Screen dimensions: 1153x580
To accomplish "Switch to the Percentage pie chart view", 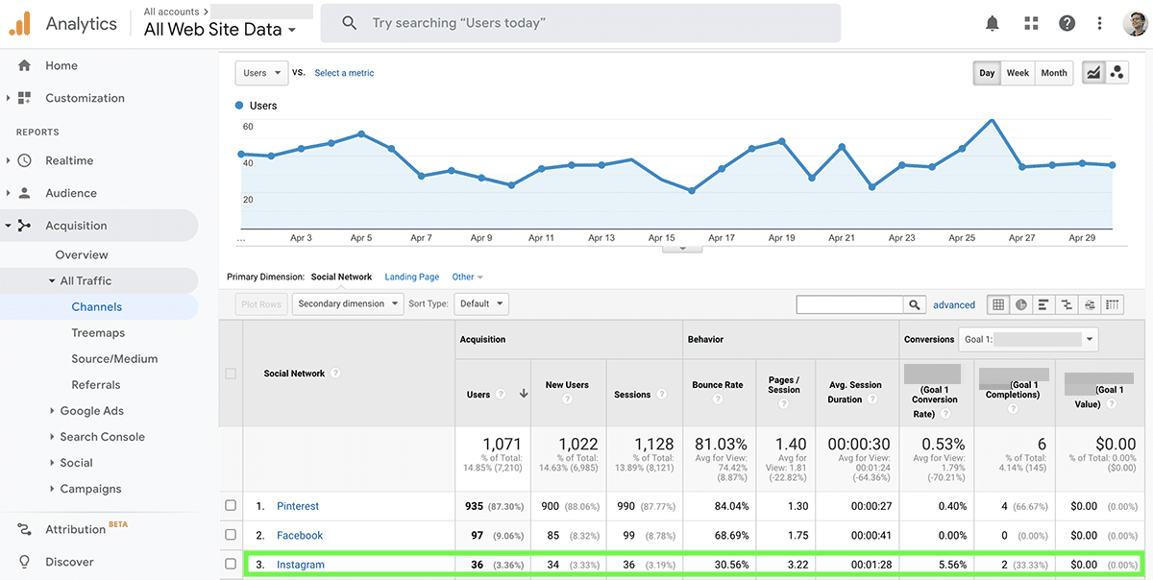I will coord(1020,303).
